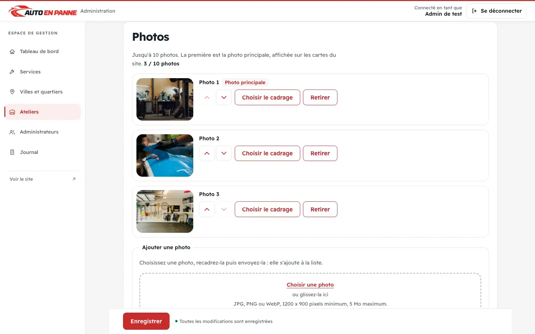Viewport: 535px width, 334px height.
Task: Choose the cadrage for Photo 2
Action: (x=267, y=153)
